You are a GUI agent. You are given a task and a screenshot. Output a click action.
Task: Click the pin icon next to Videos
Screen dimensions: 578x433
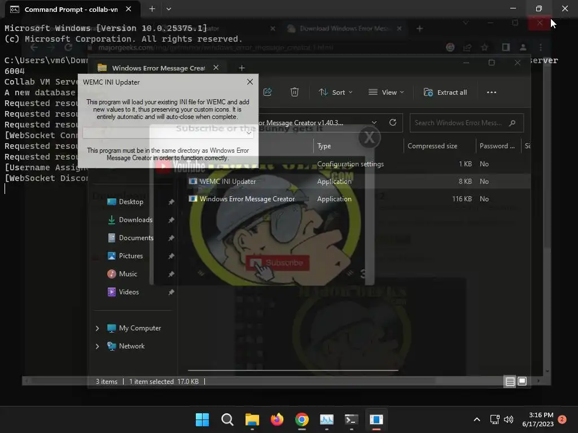[171, 292]
